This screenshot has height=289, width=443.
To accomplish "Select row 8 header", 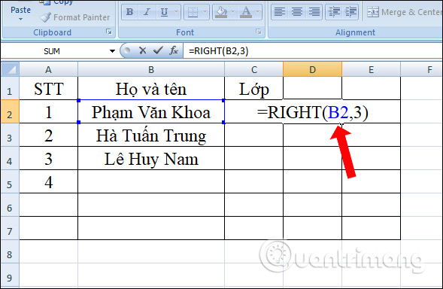I will click(10, 251).
